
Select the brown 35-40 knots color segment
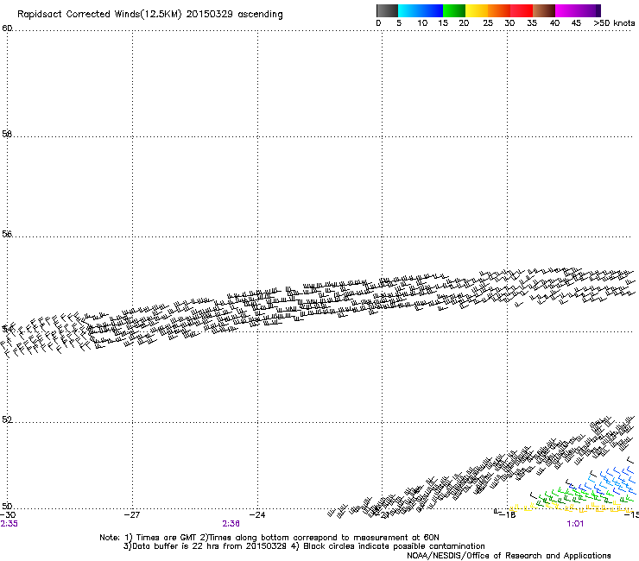coord(544,10)
